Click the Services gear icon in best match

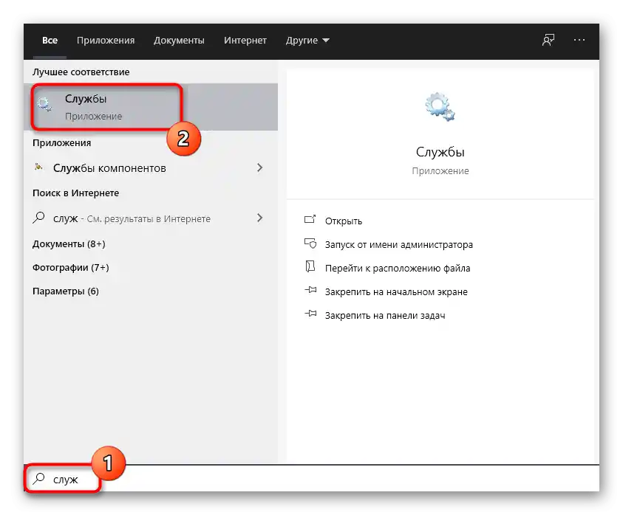(45, 106)
